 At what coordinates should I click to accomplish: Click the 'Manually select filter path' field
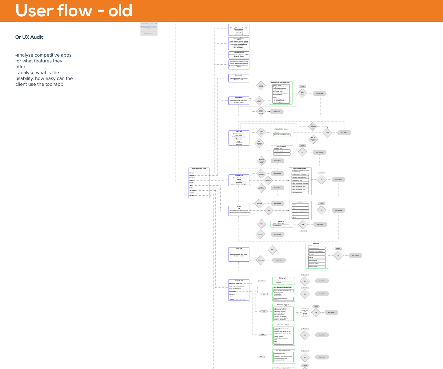pyautogui.click(x=282, y=135)
